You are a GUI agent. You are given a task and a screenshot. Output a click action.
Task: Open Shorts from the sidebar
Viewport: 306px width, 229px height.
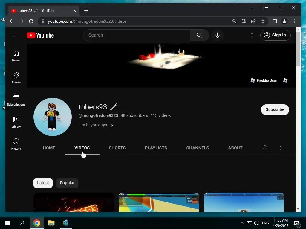pos(16,78)
